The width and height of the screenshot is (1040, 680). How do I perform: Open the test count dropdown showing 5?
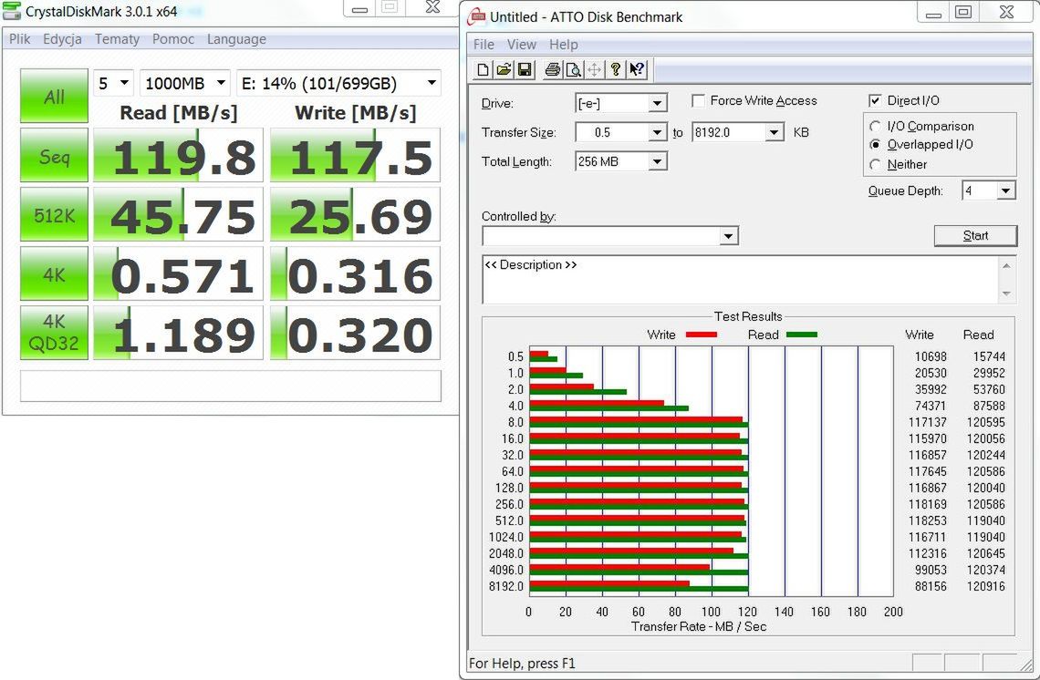pos(113,84)
